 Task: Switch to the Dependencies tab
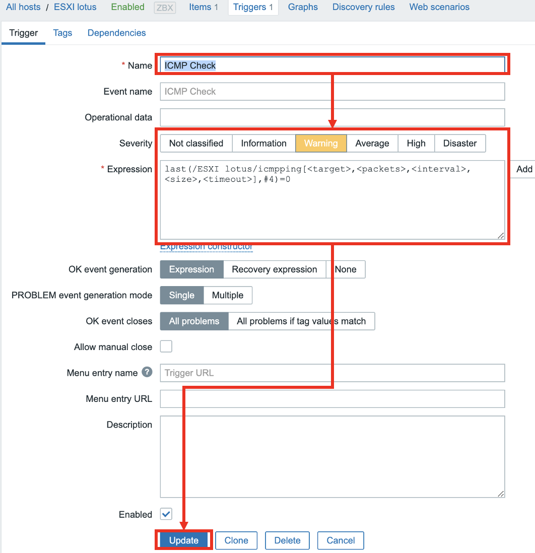point(116,33)
